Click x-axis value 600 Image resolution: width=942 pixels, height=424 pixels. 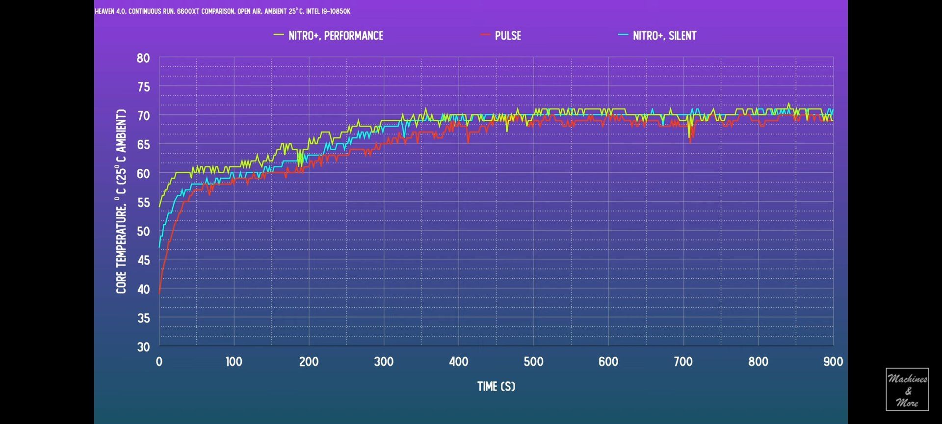[x=608, y=362]
